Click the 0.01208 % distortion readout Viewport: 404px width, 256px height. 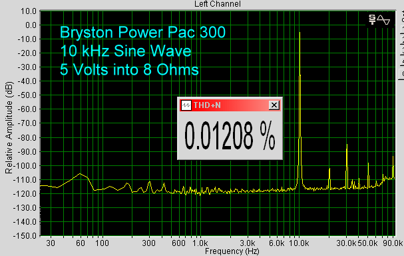(x=230, y=136)
